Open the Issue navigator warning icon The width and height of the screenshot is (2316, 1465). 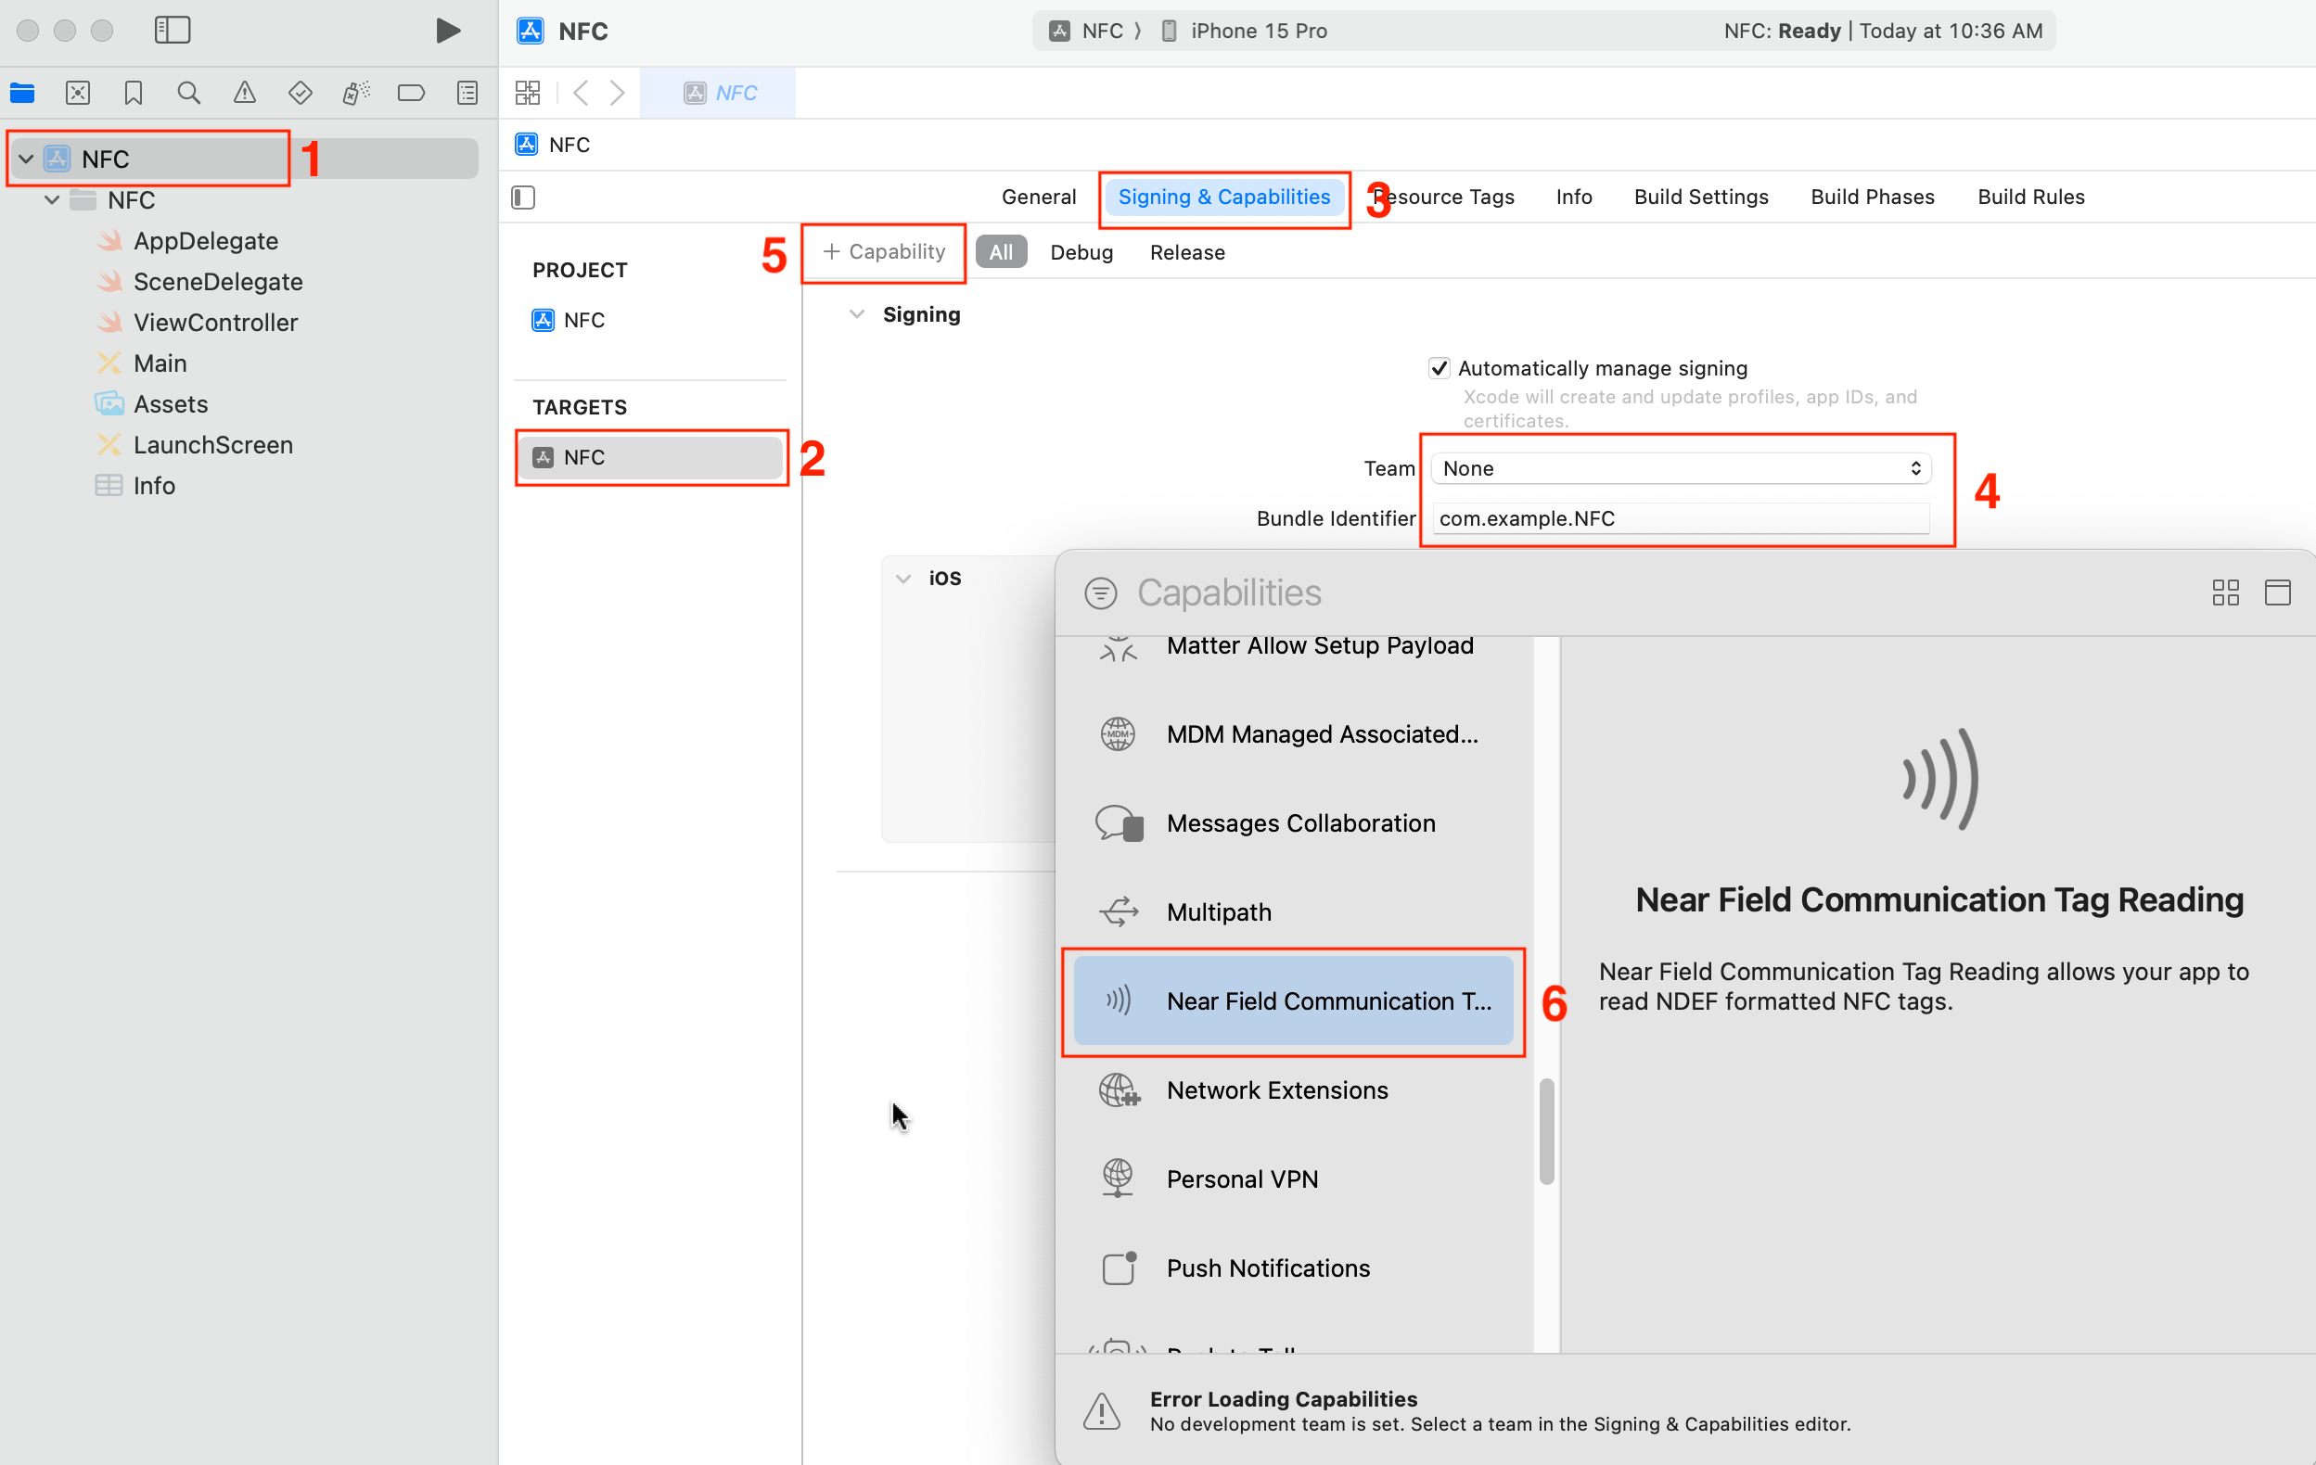[x=244, y=93]
